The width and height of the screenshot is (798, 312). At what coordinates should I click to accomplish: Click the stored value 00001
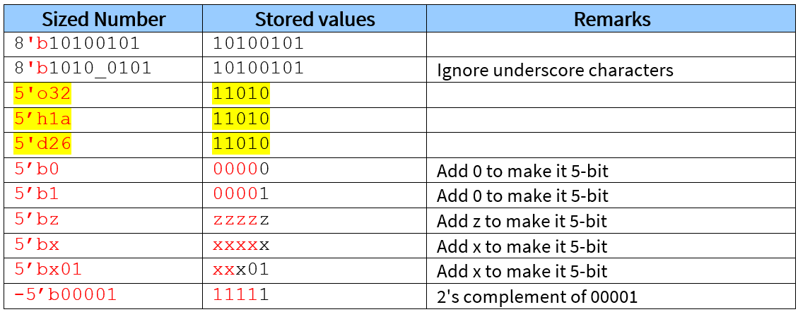coord(241,194)
